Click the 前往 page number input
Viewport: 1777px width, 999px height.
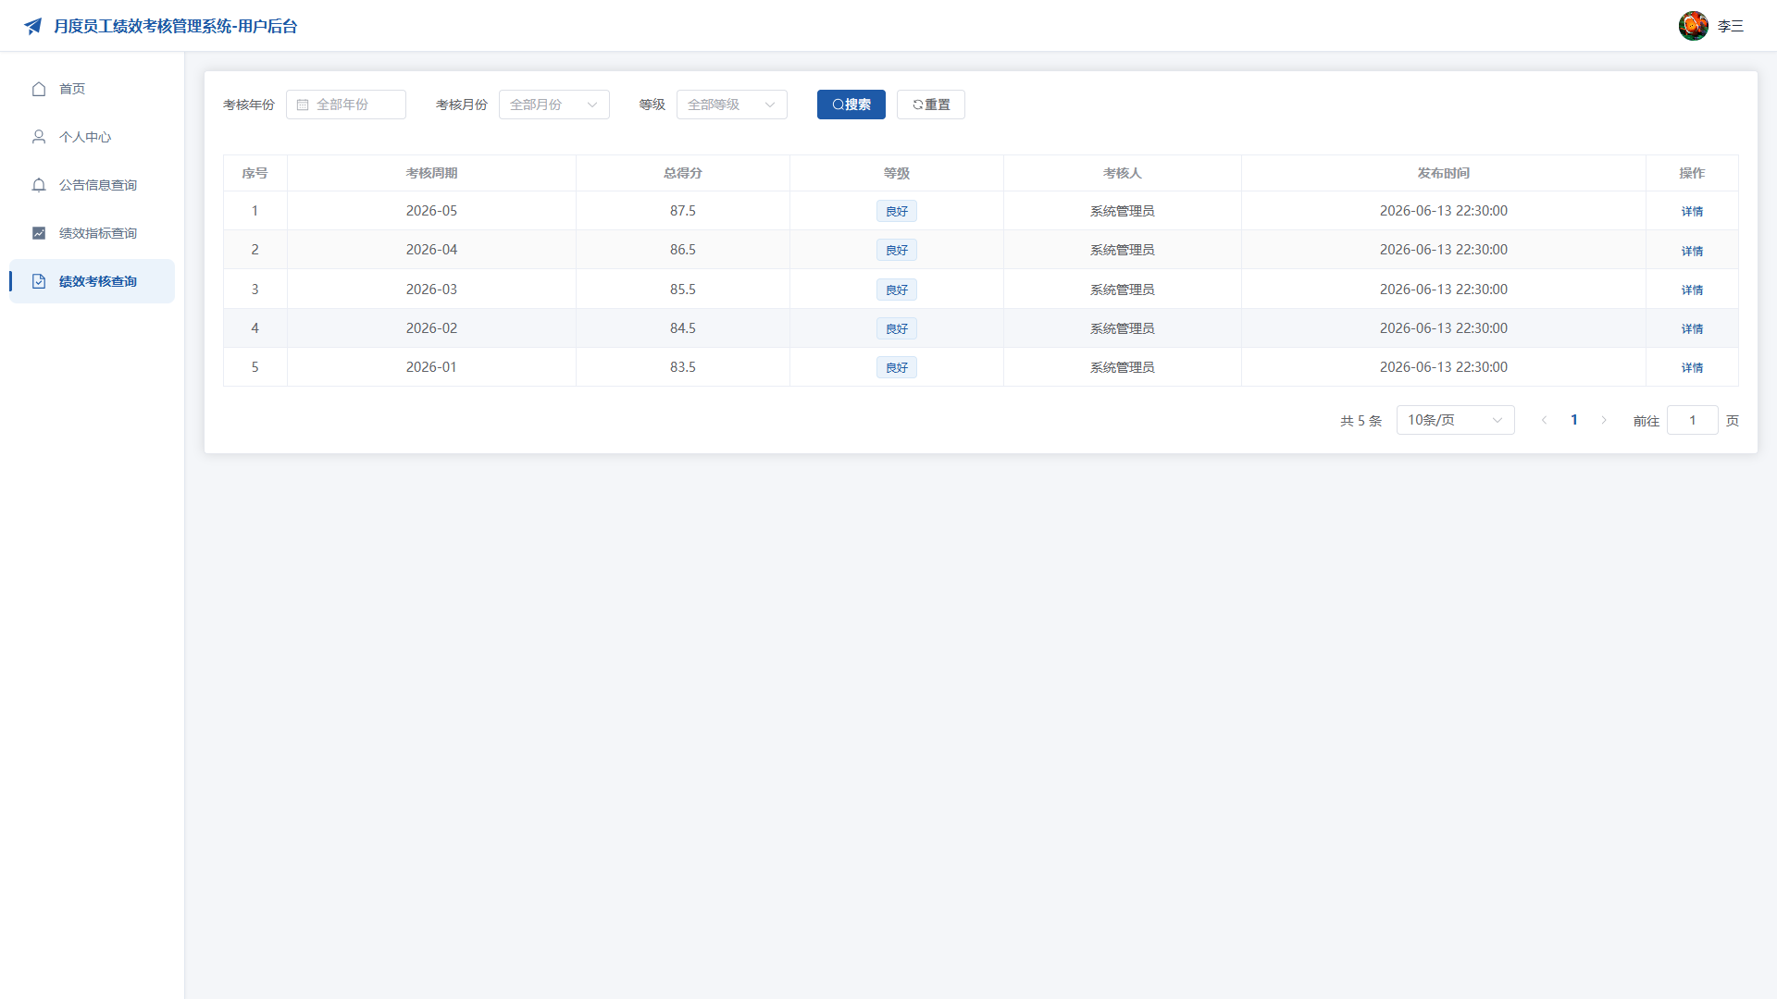(1693, 420)
